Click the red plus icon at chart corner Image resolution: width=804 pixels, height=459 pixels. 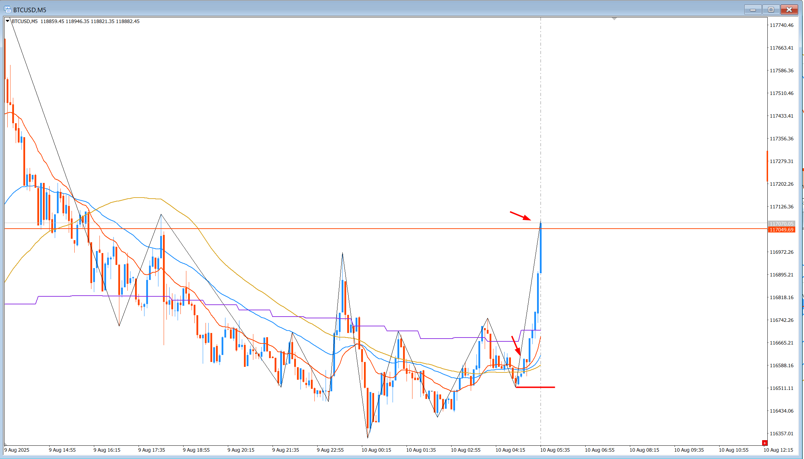pos(764,443)
